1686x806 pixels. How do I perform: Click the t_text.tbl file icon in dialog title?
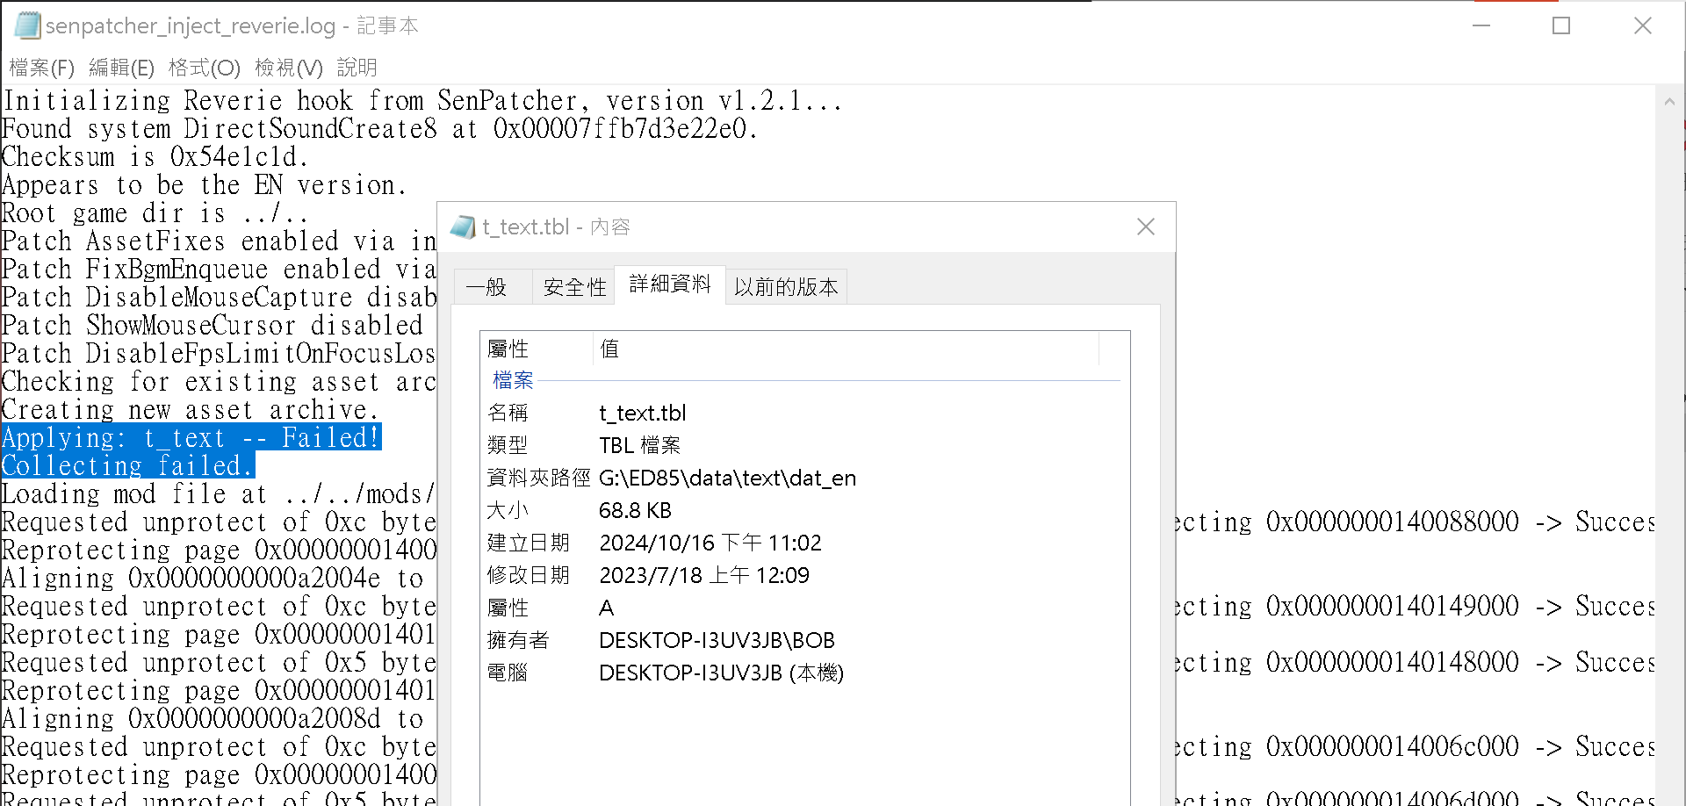coord(463,227)
